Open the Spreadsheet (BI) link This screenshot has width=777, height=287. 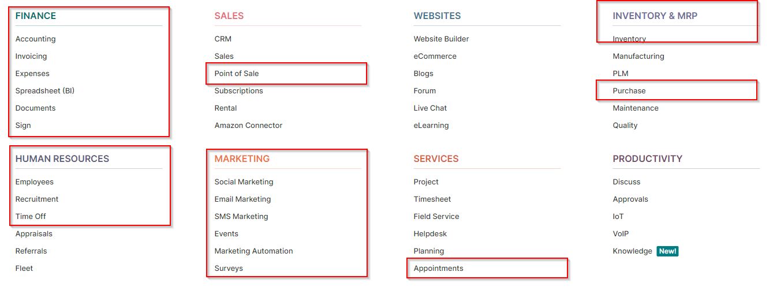tap(45, 91)
